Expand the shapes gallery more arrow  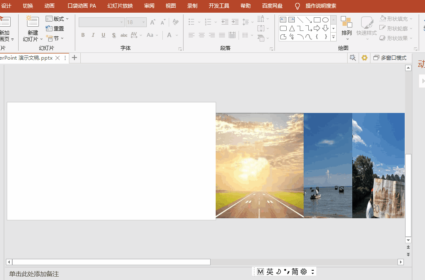tap(333, 37)
